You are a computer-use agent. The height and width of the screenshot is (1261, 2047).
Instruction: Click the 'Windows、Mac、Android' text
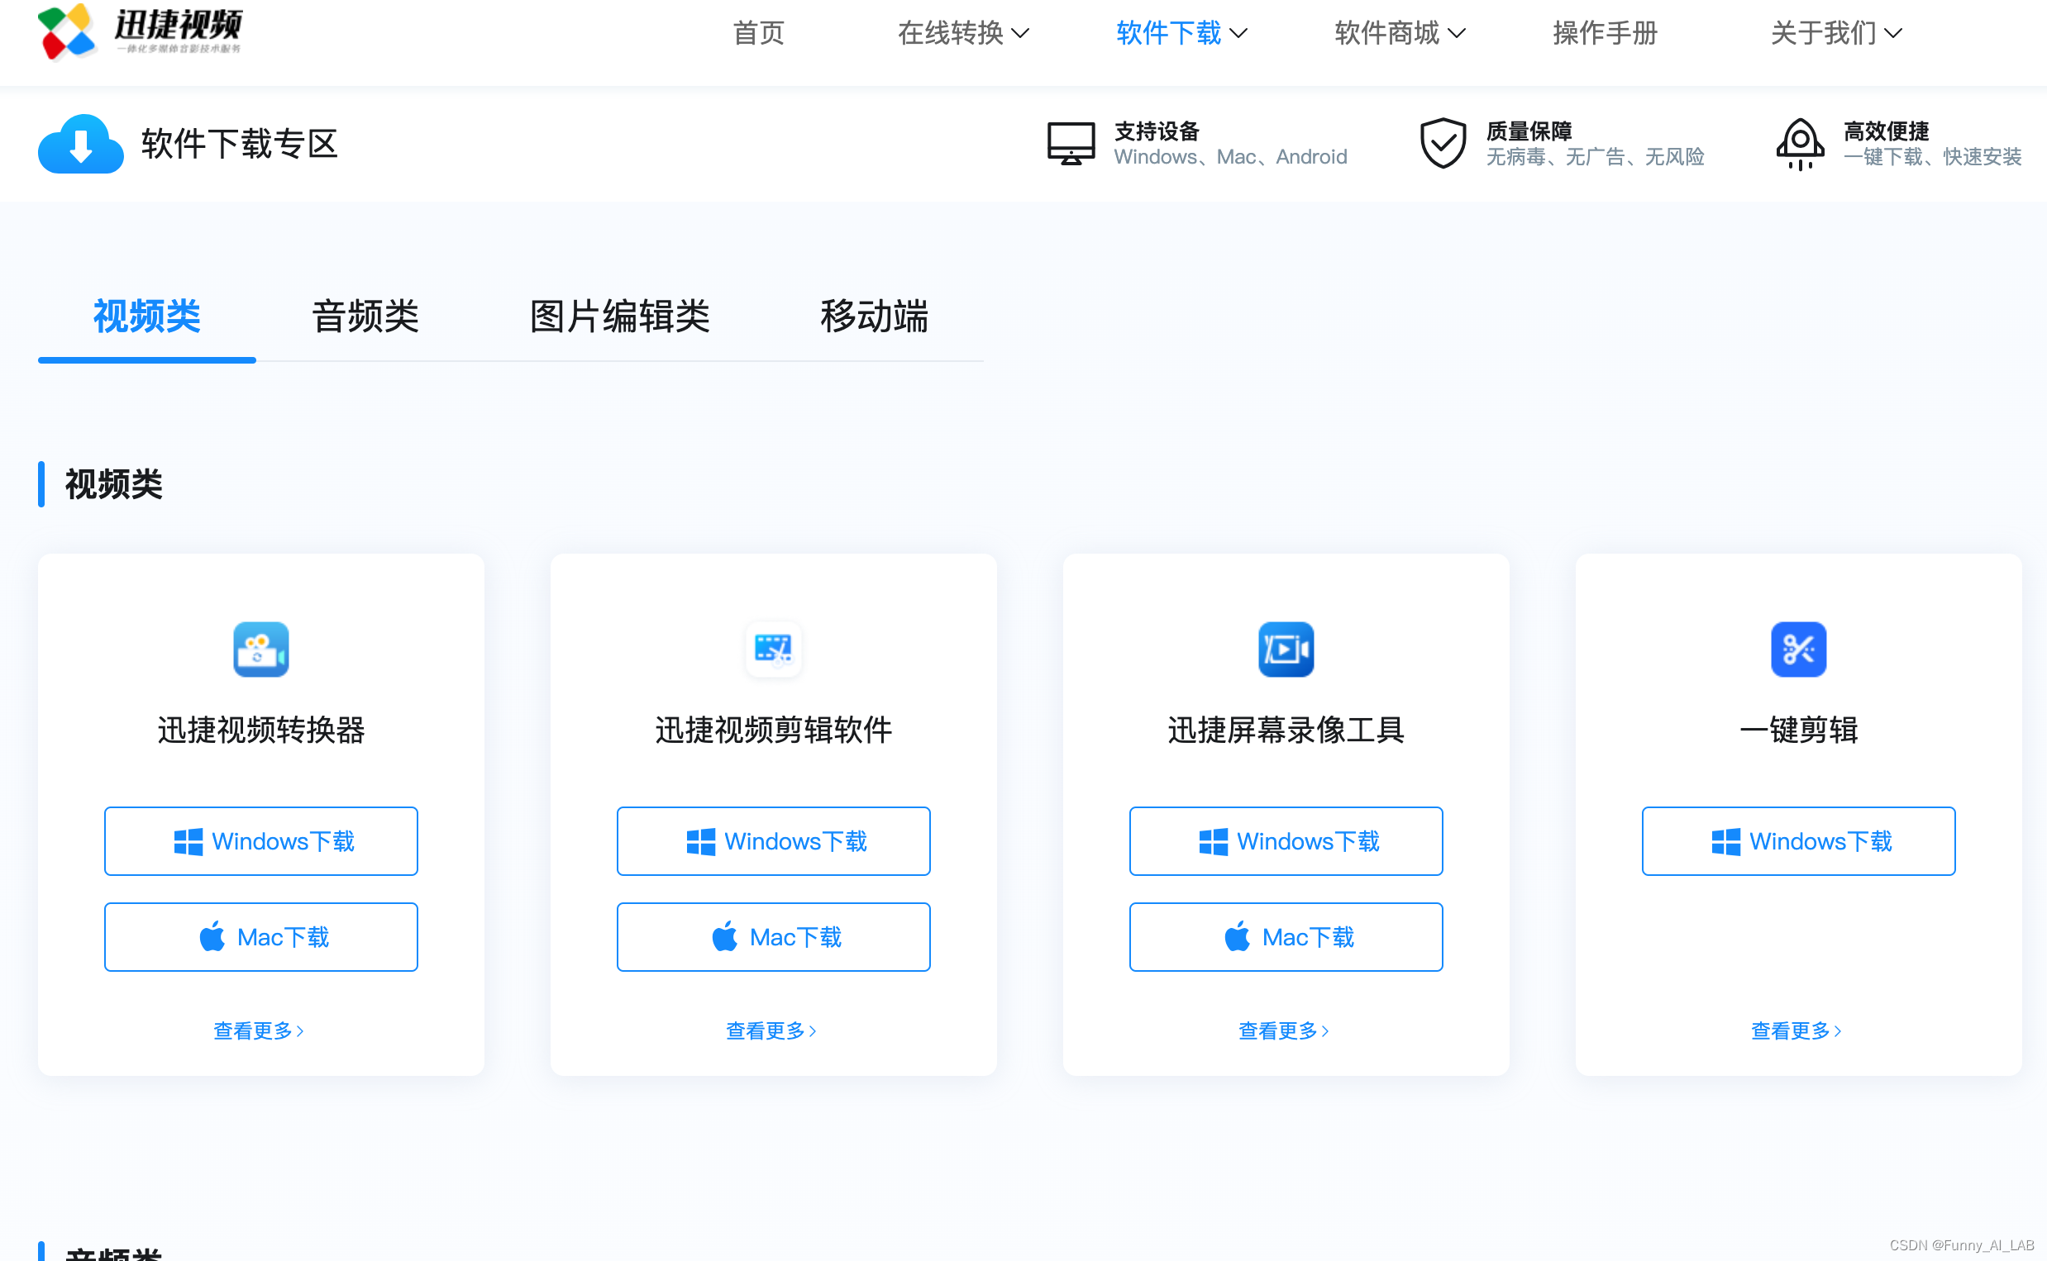click(1230, 157)
